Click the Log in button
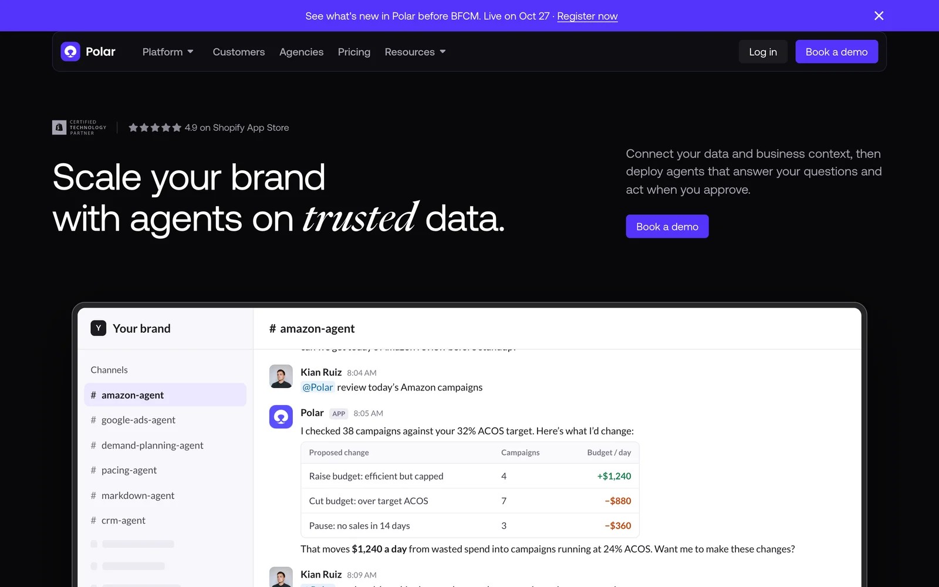 (x=763, y=52)
